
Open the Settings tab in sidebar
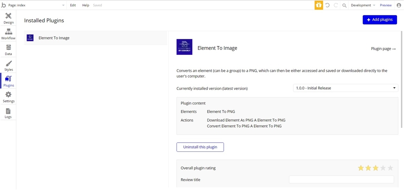click(x=8, y=97)
